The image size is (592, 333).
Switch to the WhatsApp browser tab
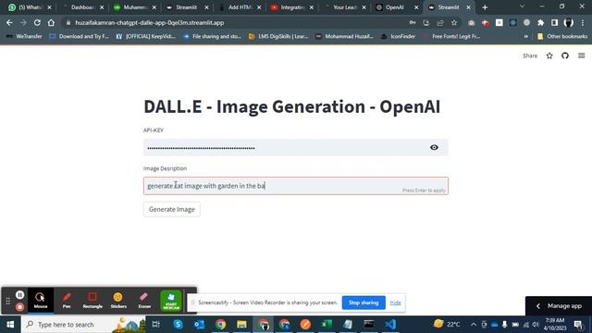pos(30,7)
